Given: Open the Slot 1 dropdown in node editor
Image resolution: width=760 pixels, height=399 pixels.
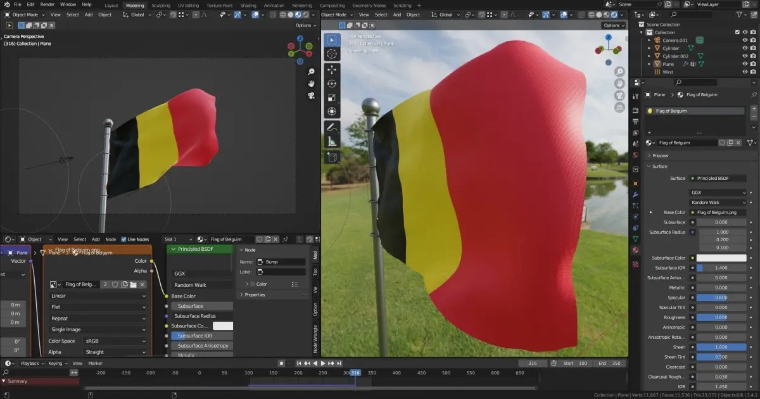Looking at the screenshot, I should tap(178, 239).
